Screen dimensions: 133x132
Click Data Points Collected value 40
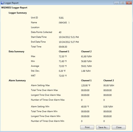pyautogui.click(x=60, y=32)
